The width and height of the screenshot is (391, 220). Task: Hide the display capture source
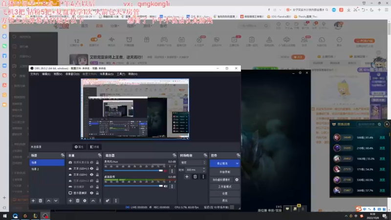[x=92, y=193]
